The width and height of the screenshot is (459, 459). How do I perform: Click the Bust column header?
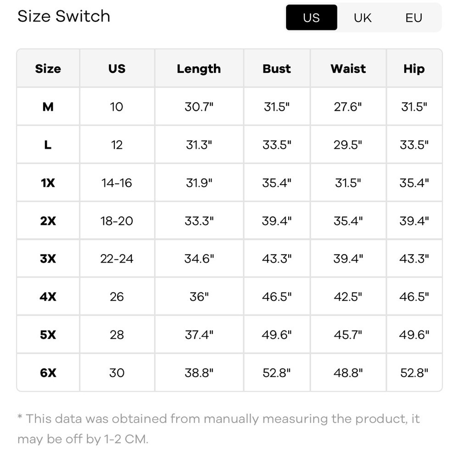coord(277,69)
